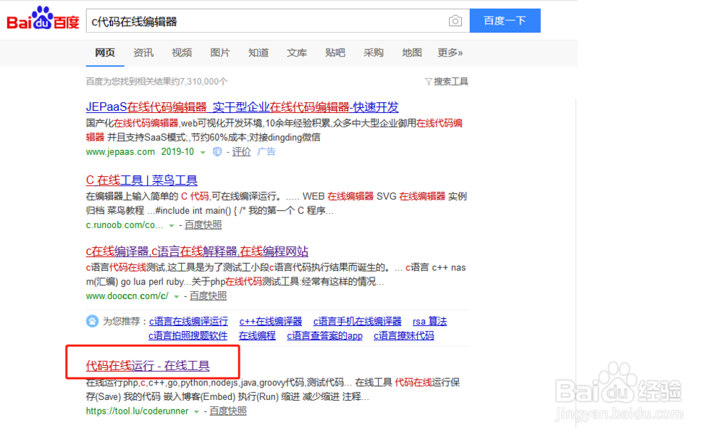Expand dropdown arrow after jepaas.com 2019-10
724x439 pixels.
click(203, 153)
